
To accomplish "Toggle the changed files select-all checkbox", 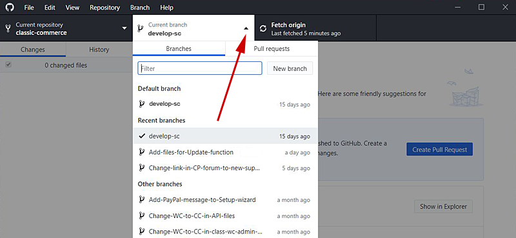I will [8, 65].
